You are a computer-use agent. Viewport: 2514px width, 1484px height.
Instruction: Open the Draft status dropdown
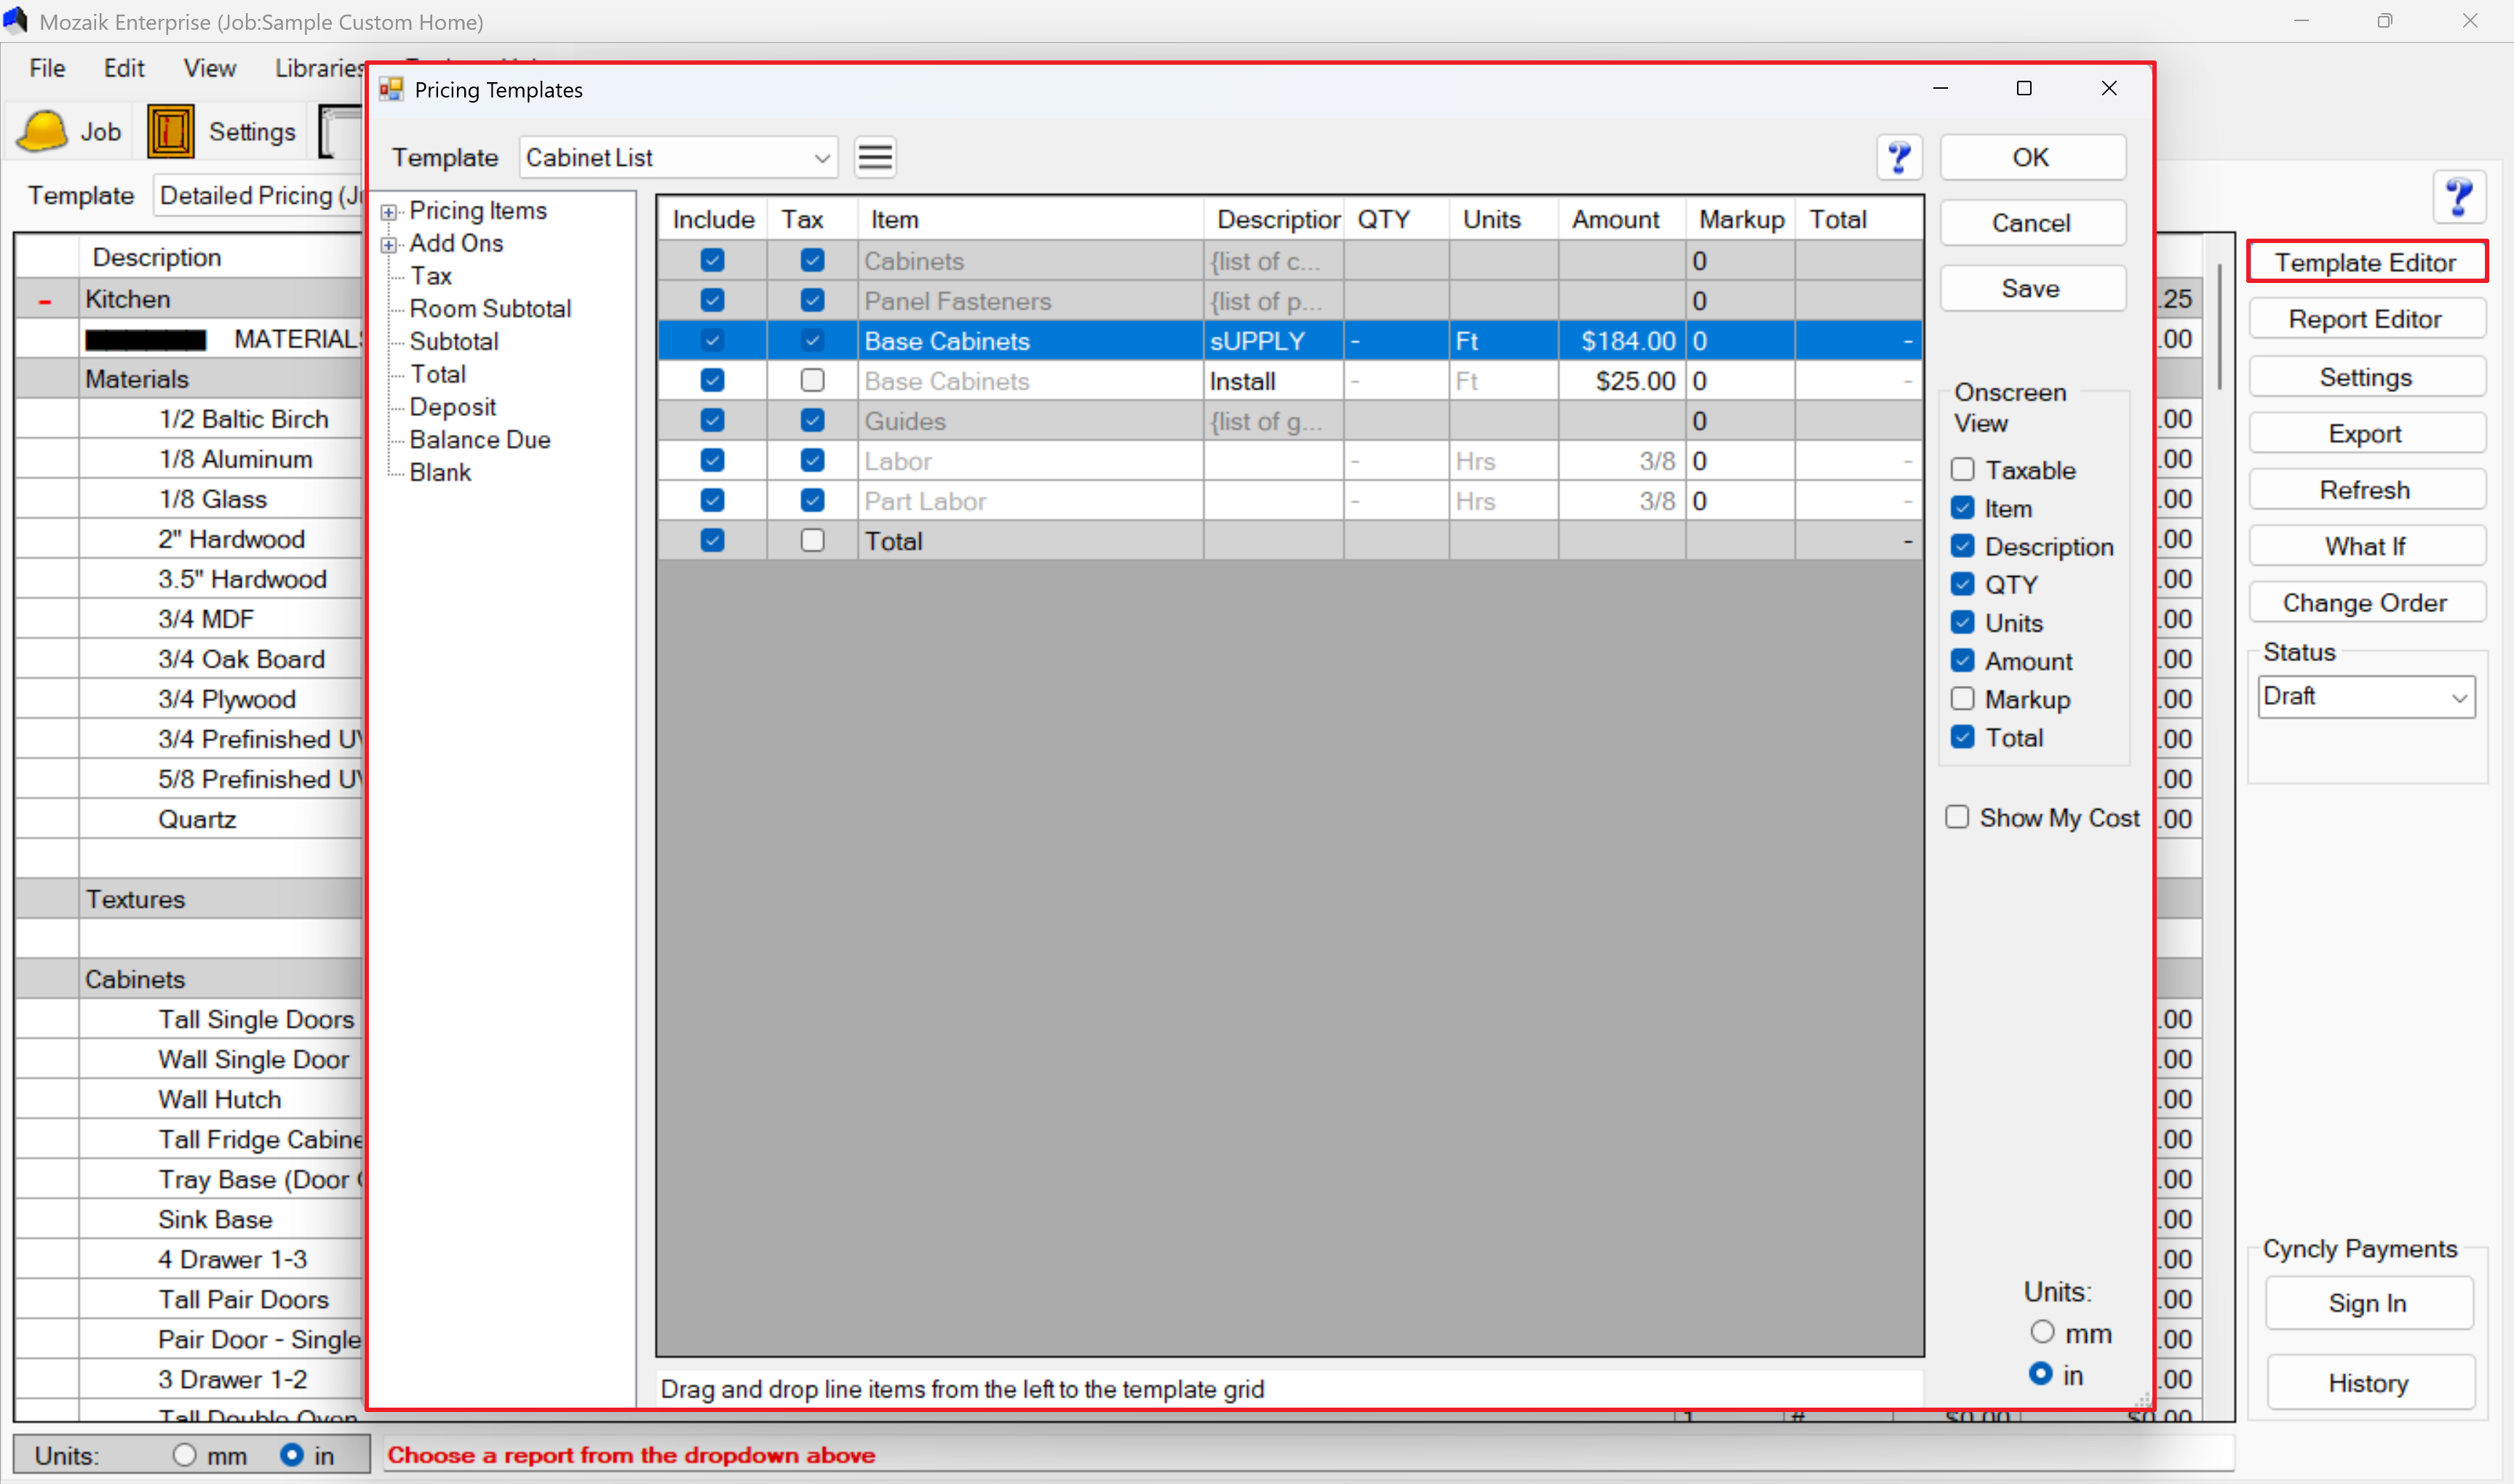2459,697
